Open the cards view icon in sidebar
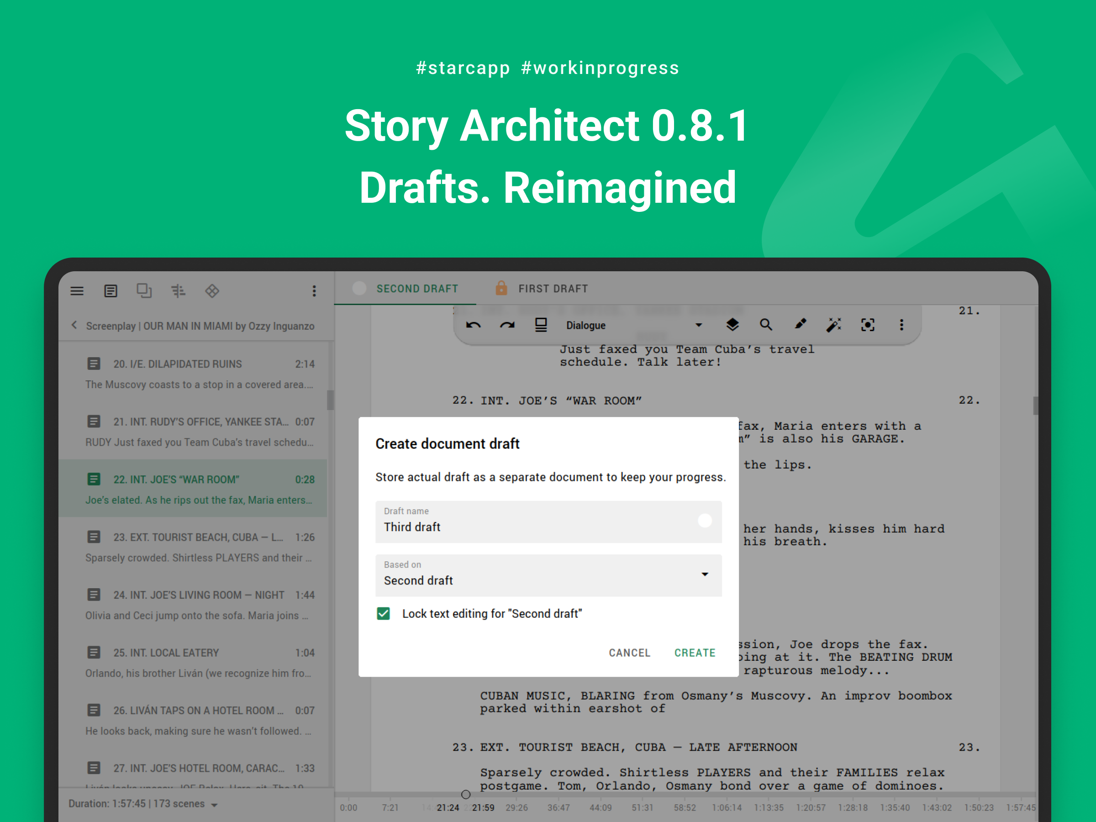Image resolution: width=1096 pixels, height=822 pixels. [x=144, y=291]
